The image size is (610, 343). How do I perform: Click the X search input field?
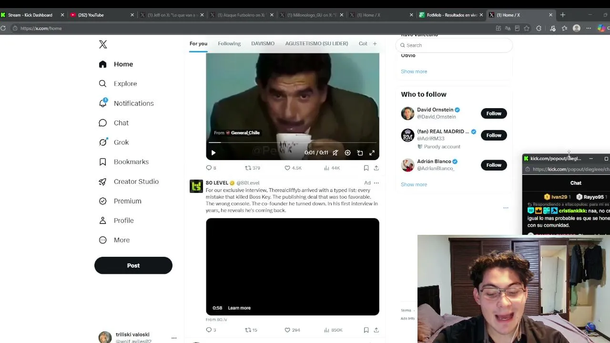point(454,45)
